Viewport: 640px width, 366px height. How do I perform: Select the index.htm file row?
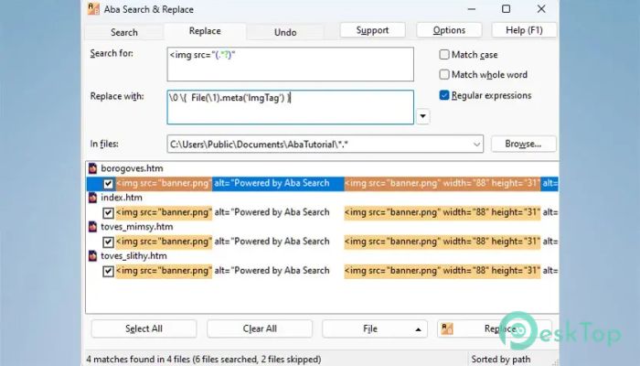pyautogui.click(x=322, y=198)
